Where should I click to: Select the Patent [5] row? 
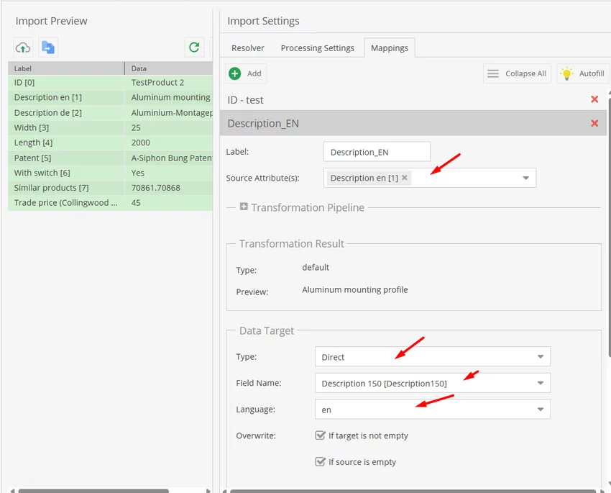pos(110,158)
